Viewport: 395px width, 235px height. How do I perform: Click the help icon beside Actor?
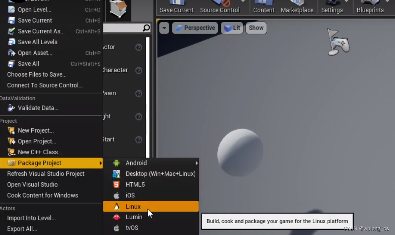pos(138,47)
